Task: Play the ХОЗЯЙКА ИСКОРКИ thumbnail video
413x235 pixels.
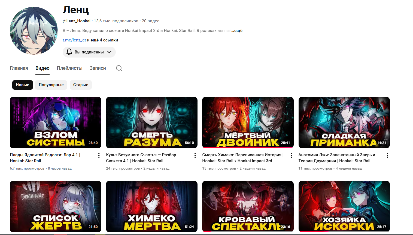Action: click(x=344, y=206)
